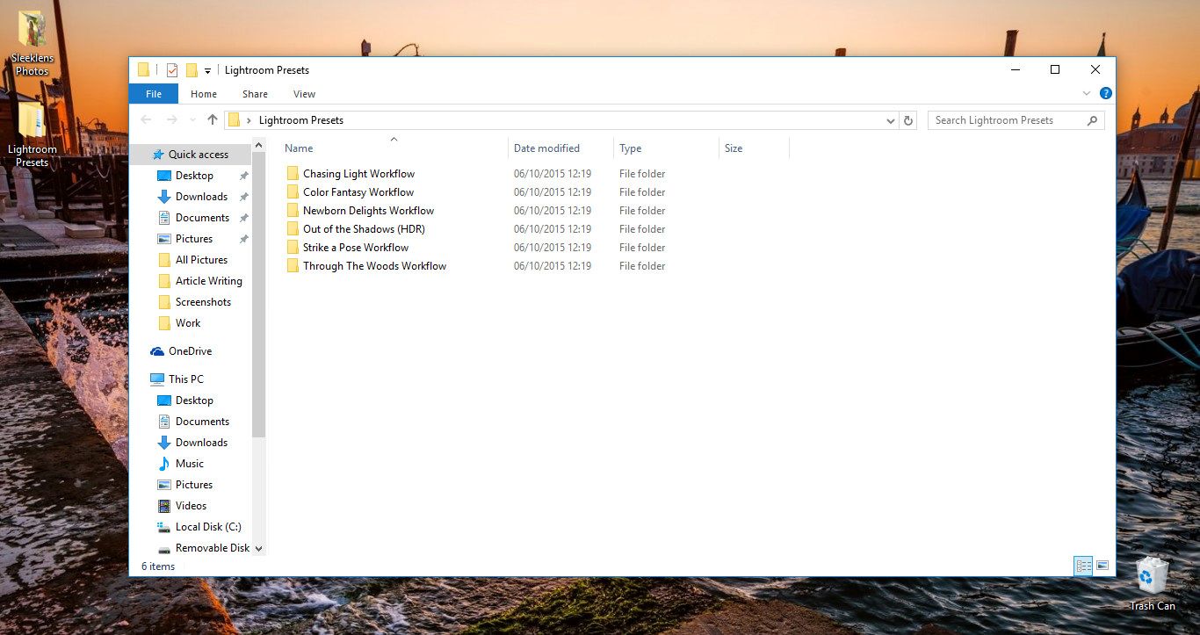Open the All Pictures folder in sidebar
The image size is (1200, 635).
pos(200,260)
